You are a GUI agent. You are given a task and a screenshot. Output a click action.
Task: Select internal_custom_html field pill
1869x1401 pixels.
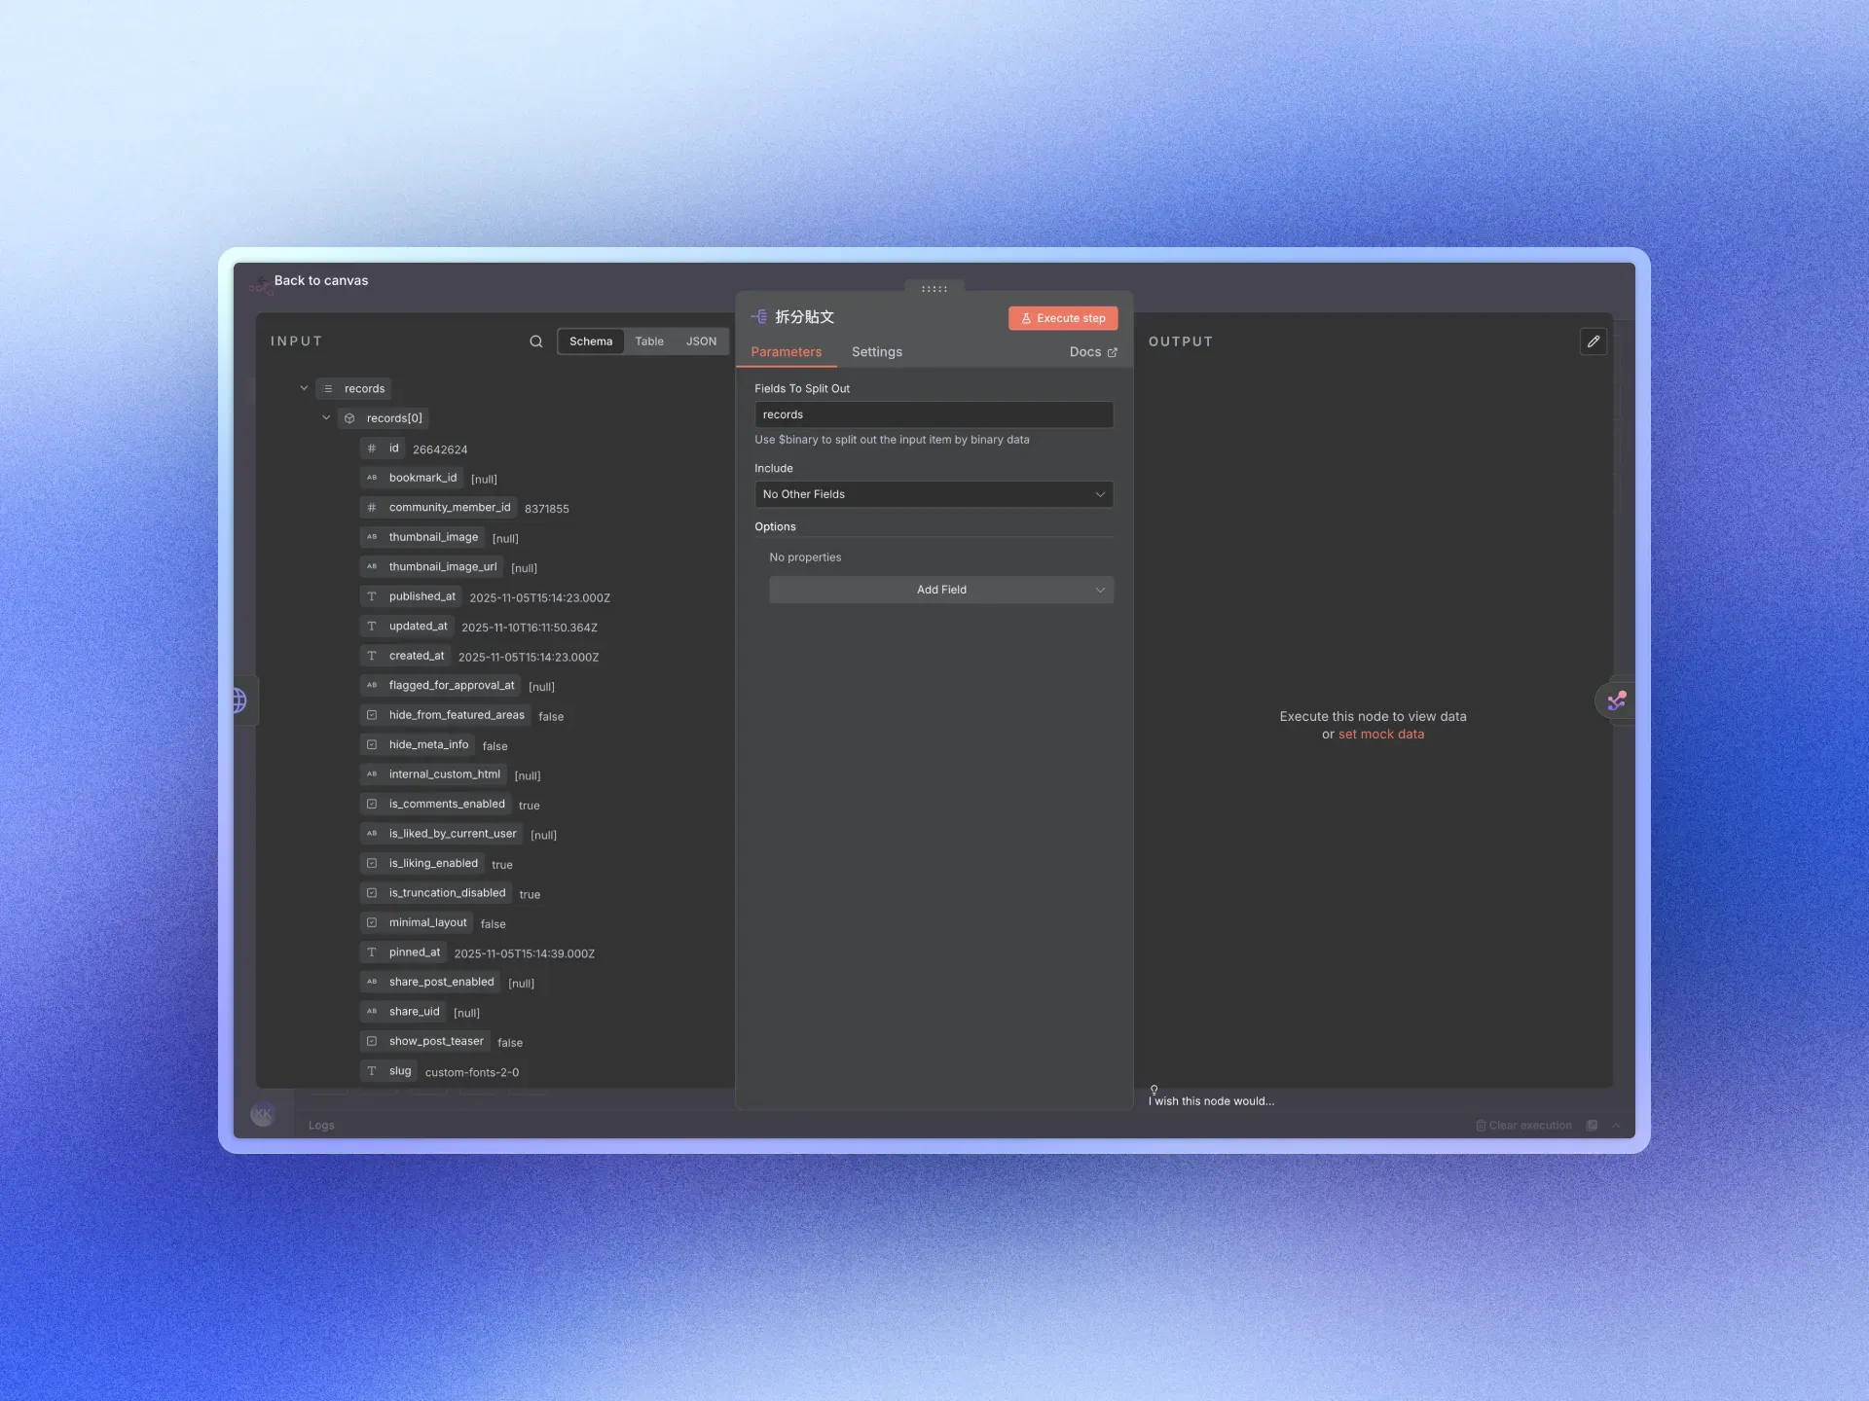tap(433, 774)
